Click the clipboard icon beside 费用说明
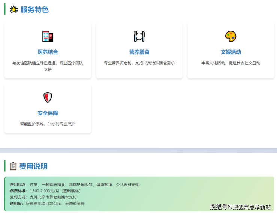Viewport: 277px width, 213px height. (13, 166)
